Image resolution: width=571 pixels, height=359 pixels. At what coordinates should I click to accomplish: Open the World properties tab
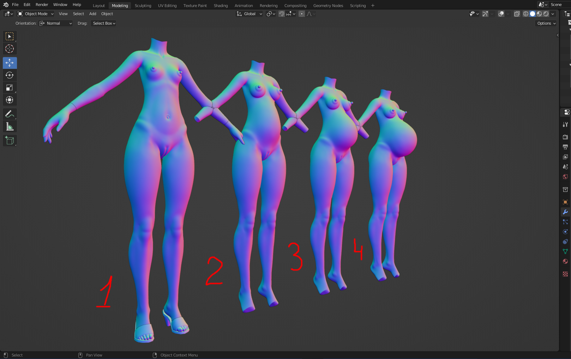pyautogui.click(x=565, y=177)
